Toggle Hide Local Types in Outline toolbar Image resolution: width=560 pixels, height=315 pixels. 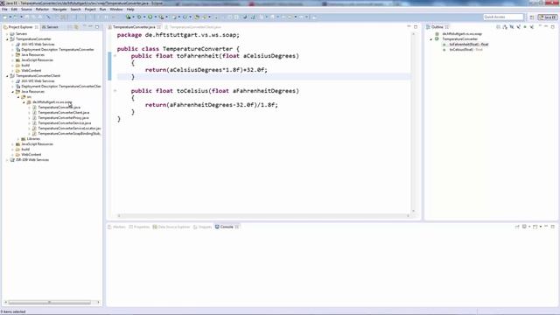click(x=532, y=27)
